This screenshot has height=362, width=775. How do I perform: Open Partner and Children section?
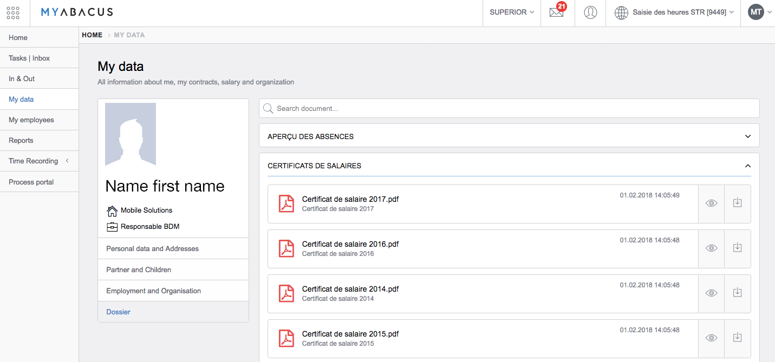pos(173,269)
